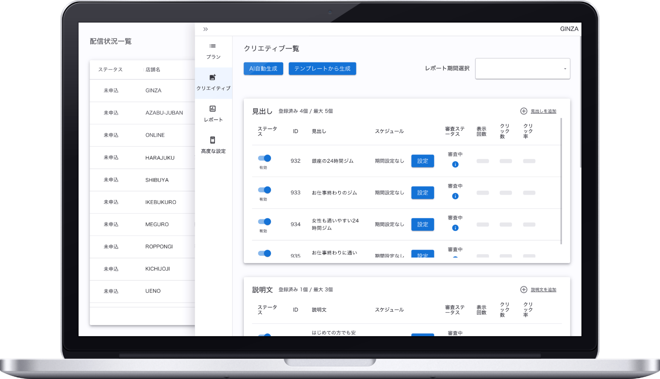This screenshot has height=379, width=660.
Task: Open the レポート期間選択 dropdown
Action: 522,69
